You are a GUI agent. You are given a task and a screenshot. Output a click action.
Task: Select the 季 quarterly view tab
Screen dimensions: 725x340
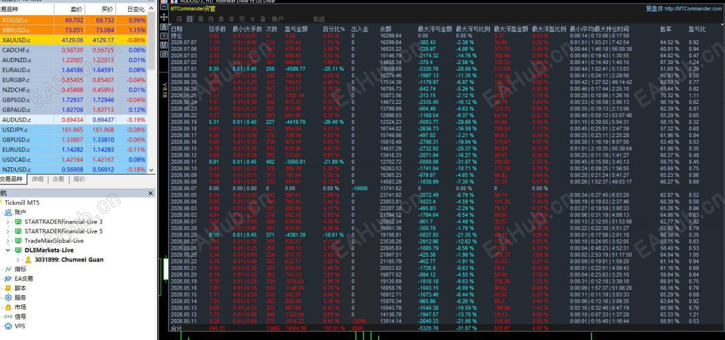pyautogui.click(x=221, y=19)
